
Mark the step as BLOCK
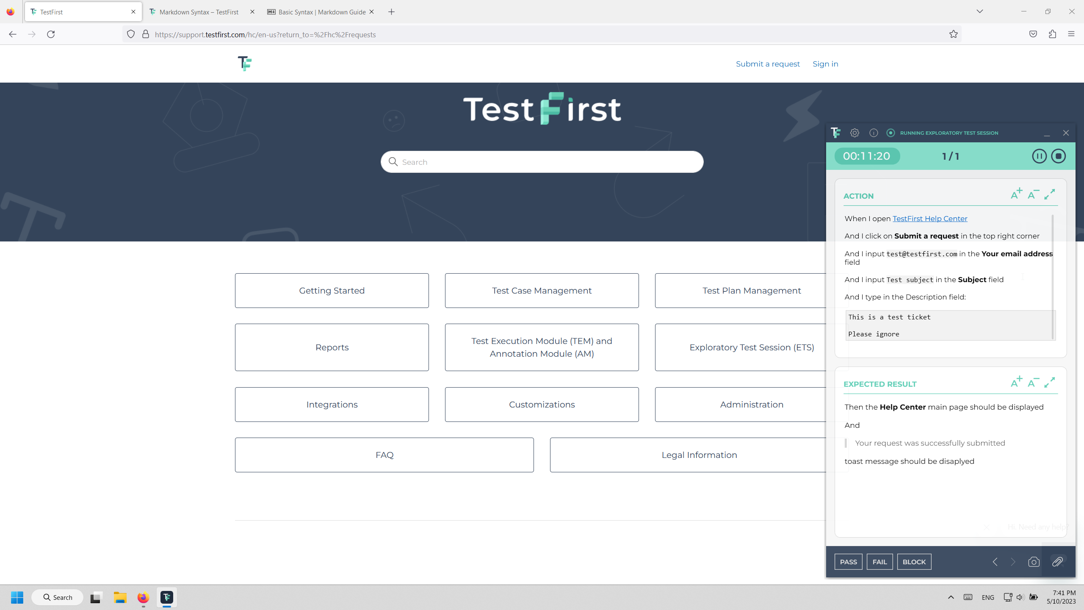[914, 562]
